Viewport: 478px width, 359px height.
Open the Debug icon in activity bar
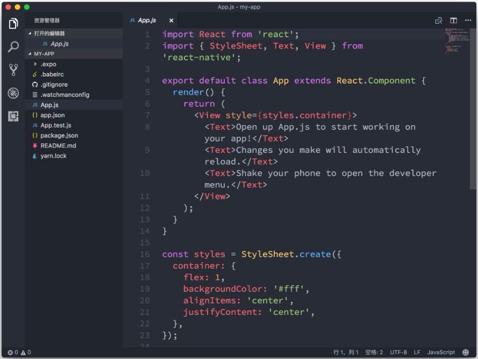[x=12, y=93]
